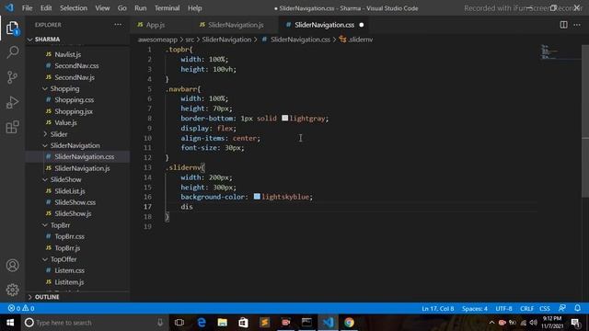The height and width of the screenshot is (331, 589).
Task: Open TopBrr.css file in explorer
Action: (x=69, y=236)
